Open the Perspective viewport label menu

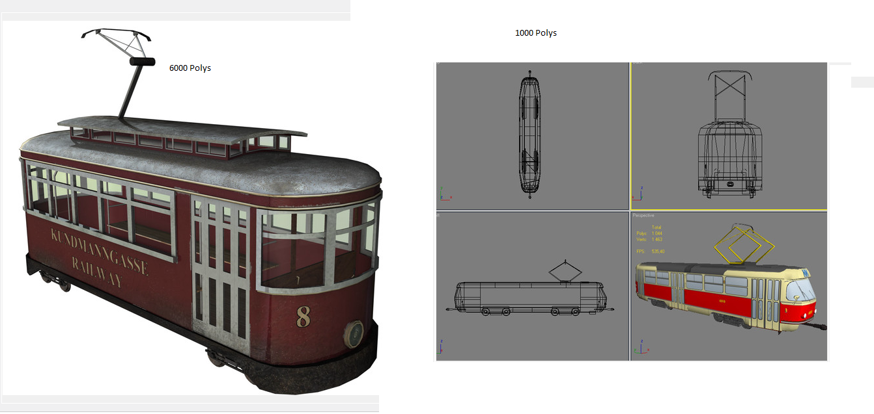(644, 215)
